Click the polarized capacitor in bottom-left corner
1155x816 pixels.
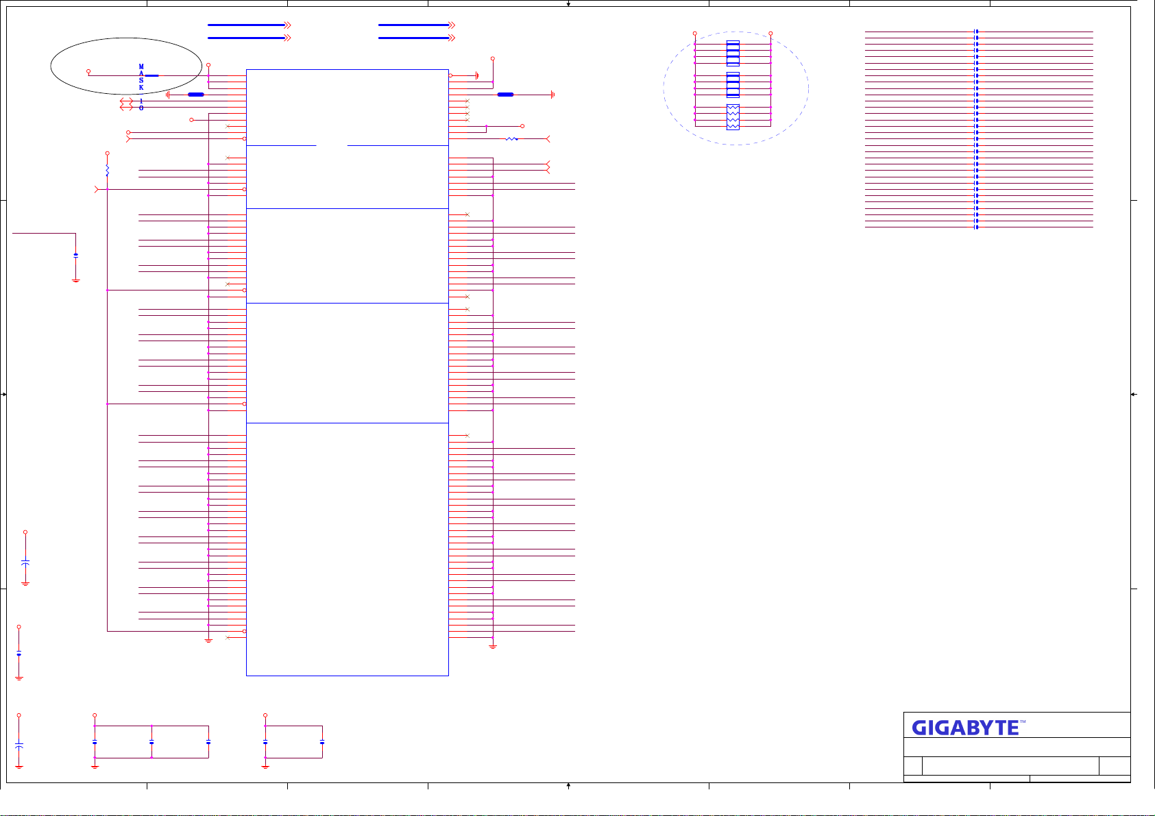(x=19, y=744)
